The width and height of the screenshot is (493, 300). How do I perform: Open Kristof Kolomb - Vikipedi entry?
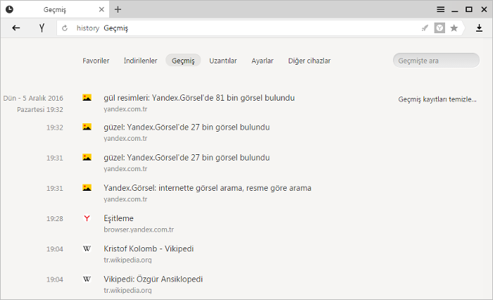[149, 249]
